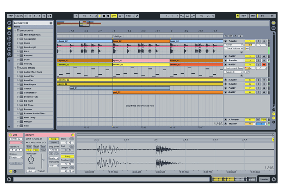The image size is (282, 195).
Task: Click the browser preview play icon at the sidebar top
Action: 9,23
